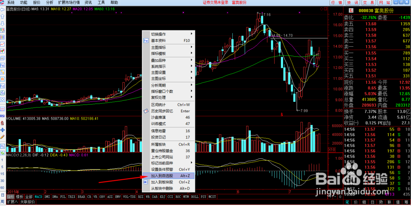Choose 设置条件预警 in context menu
Viewport: 411px width, 206px height.
[169, 169]
